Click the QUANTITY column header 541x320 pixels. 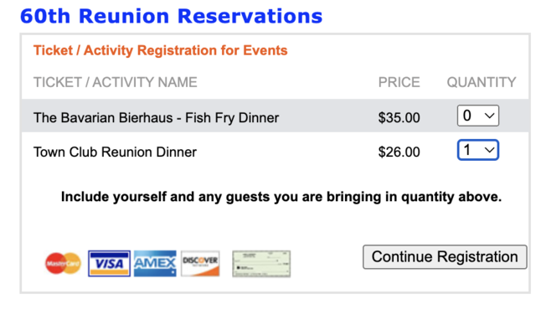(482, 82)
